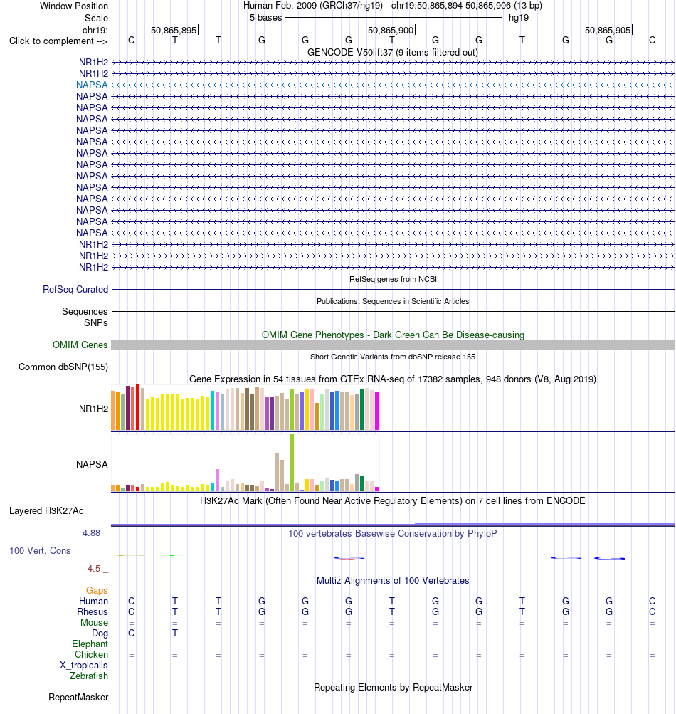Click the Mouse alignment row label
The image size is (676, 714).
(94, 622)
